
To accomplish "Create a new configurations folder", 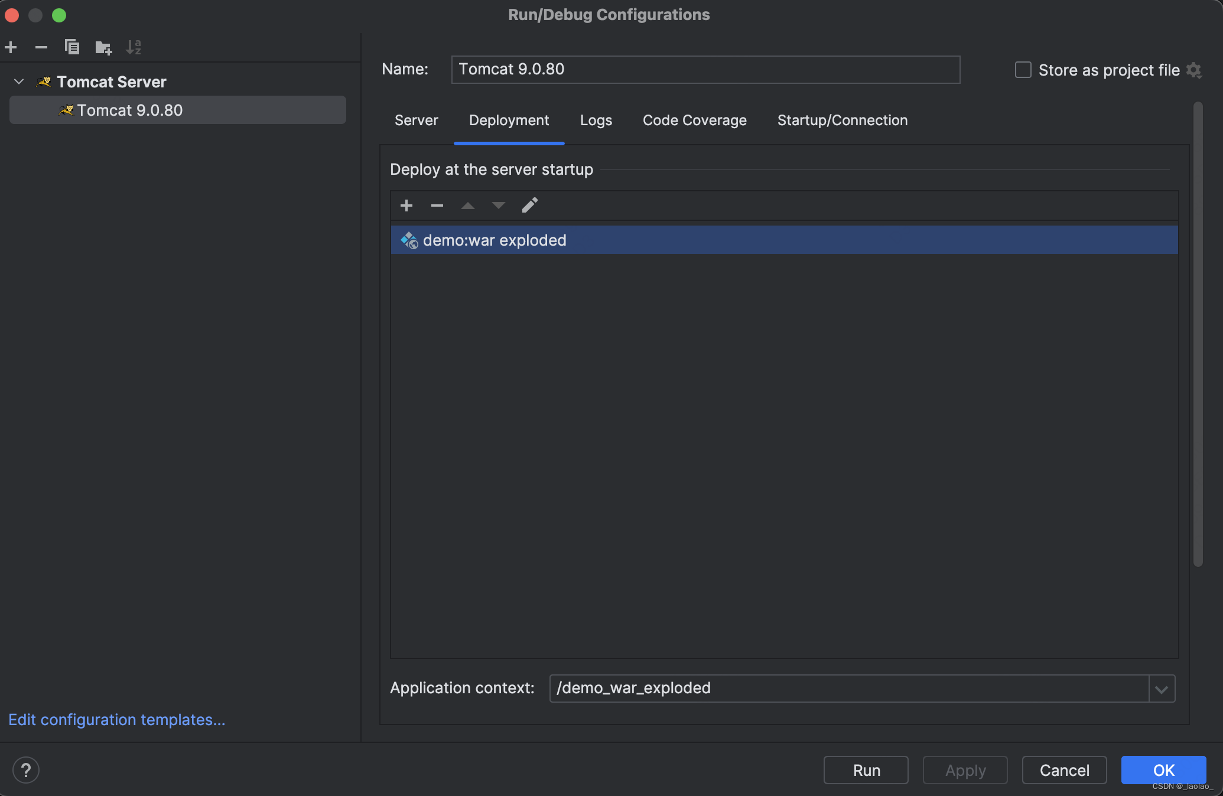I will pyautogui.click(x=103, y=47).
